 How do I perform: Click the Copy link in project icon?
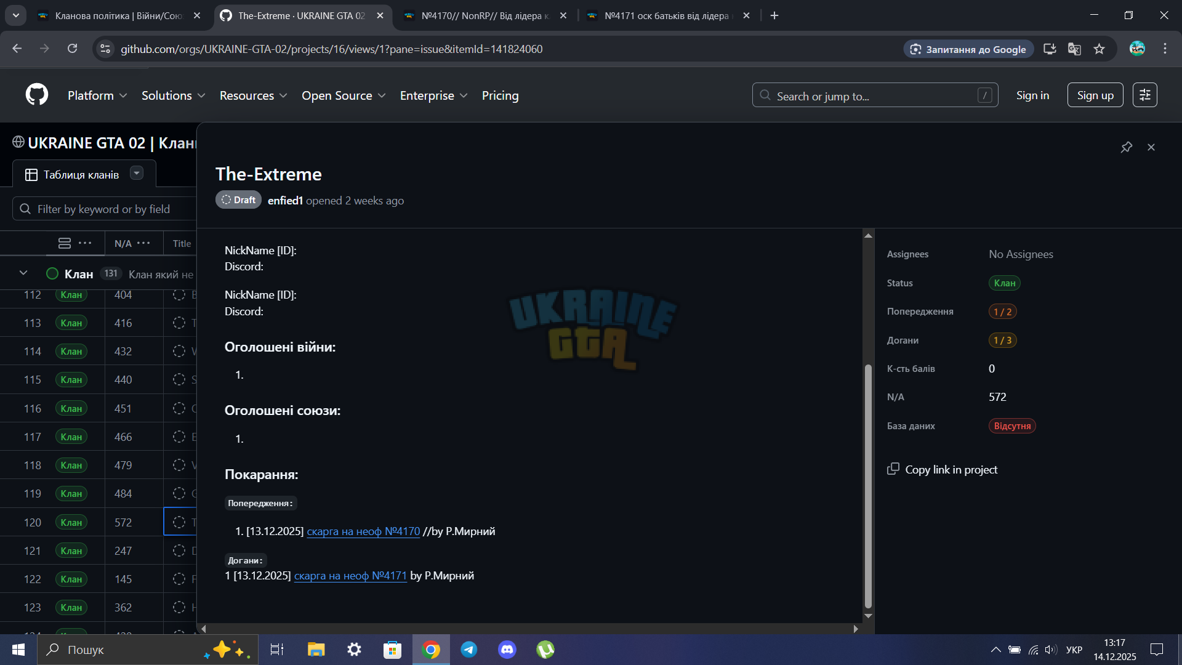point(893,469)
